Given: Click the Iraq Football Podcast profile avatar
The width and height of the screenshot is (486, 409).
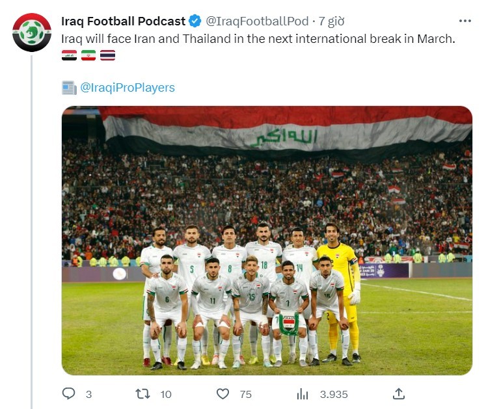Looking at the screenshot, I should coord(32,33).
